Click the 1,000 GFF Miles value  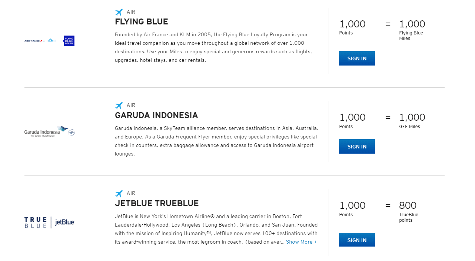point(412,118)
